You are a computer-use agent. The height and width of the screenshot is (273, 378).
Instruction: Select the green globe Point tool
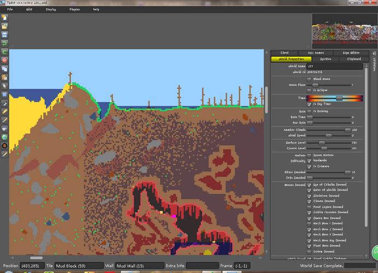click(x=4, y=137)
